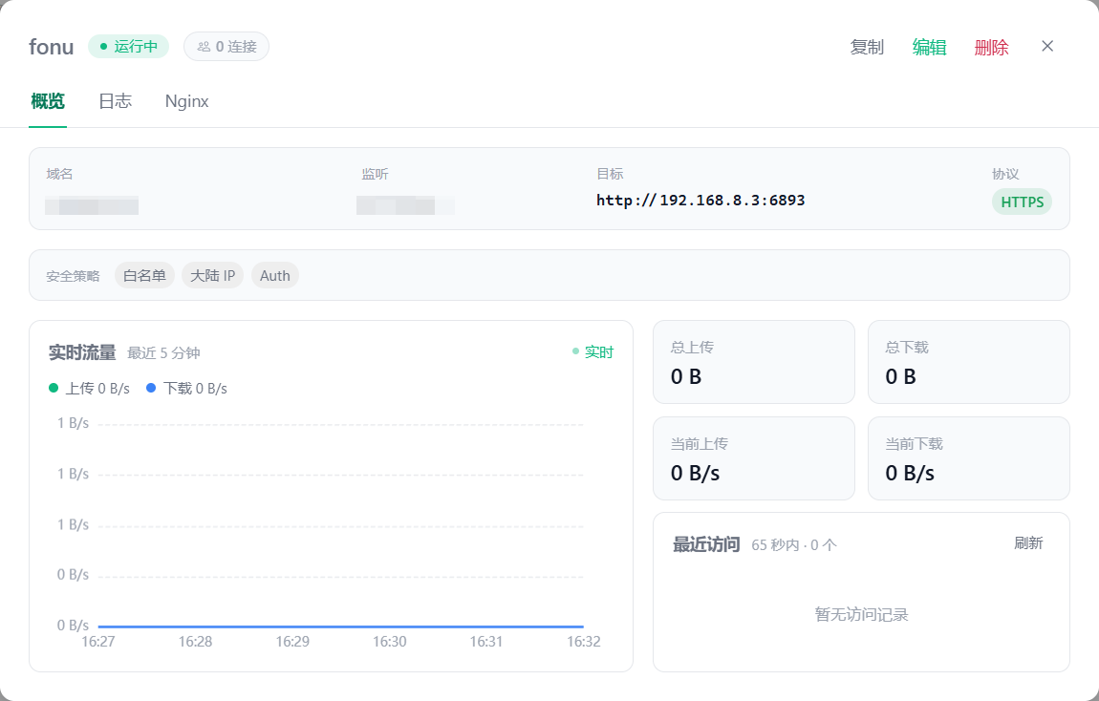The height and width of the screenshot is (701, 1099).
Task: Click the 最近 5 分钟 label
Action: 163,353
